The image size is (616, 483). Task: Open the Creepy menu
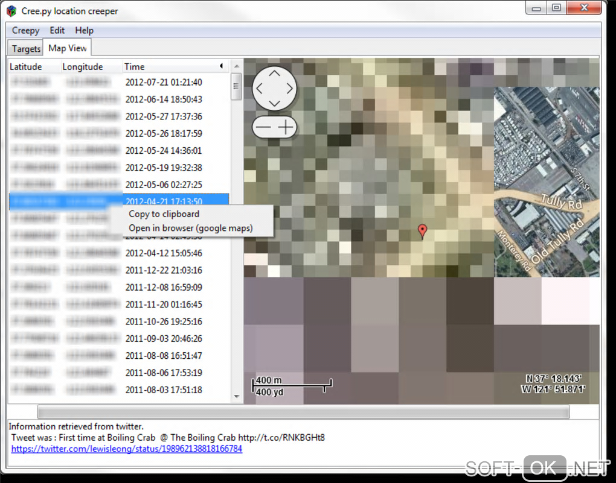click(x=25, y=30)
